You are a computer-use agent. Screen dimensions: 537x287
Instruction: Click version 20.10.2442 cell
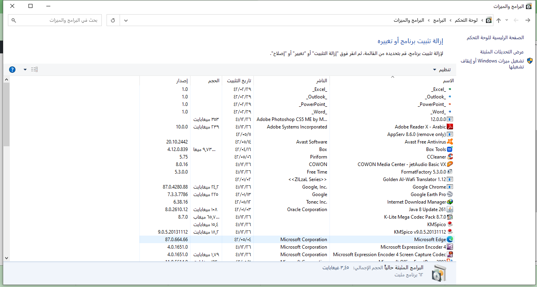coord(177,142)
